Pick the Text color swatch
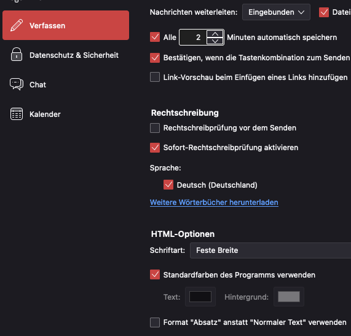The image size is (351, 336). pos(200,297)
